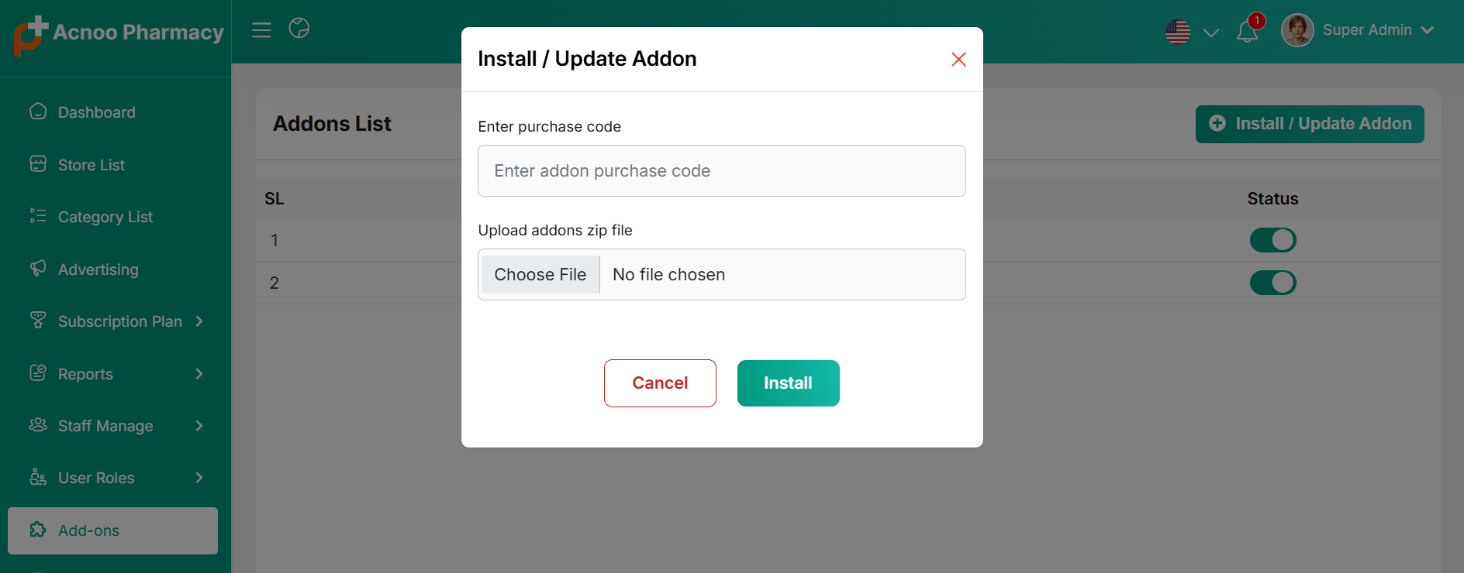The image size is (1464, 573).
Task: Click the globe icon in header
Action: coord(299,29)
